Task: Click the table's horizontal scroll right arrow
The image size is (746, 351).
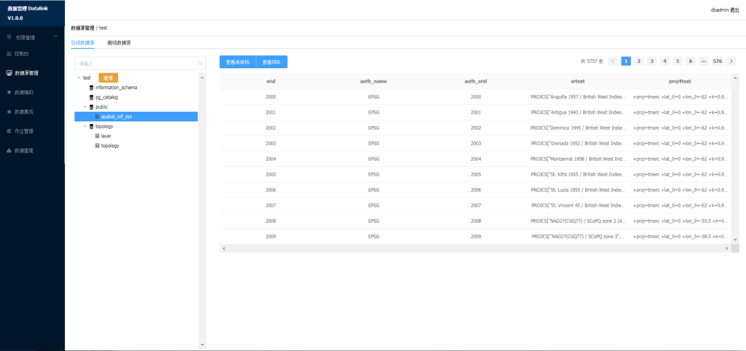Action: (727, 248)
